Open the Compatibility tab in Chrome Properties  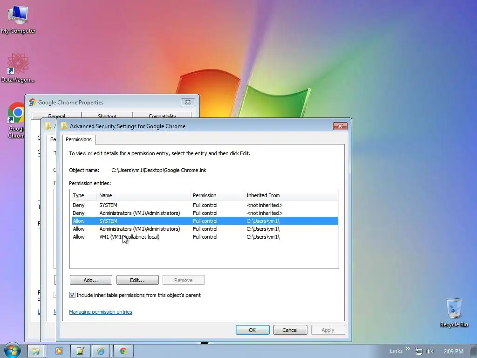162,116
